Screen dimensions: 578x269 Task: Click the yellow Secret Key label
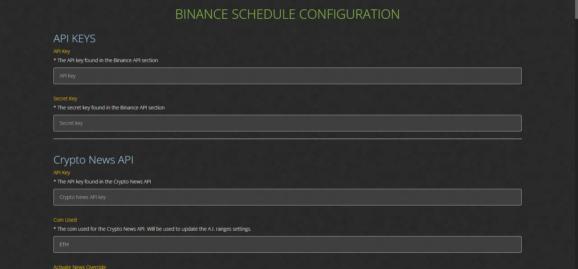pyautogui.click(x=65, y=99)
